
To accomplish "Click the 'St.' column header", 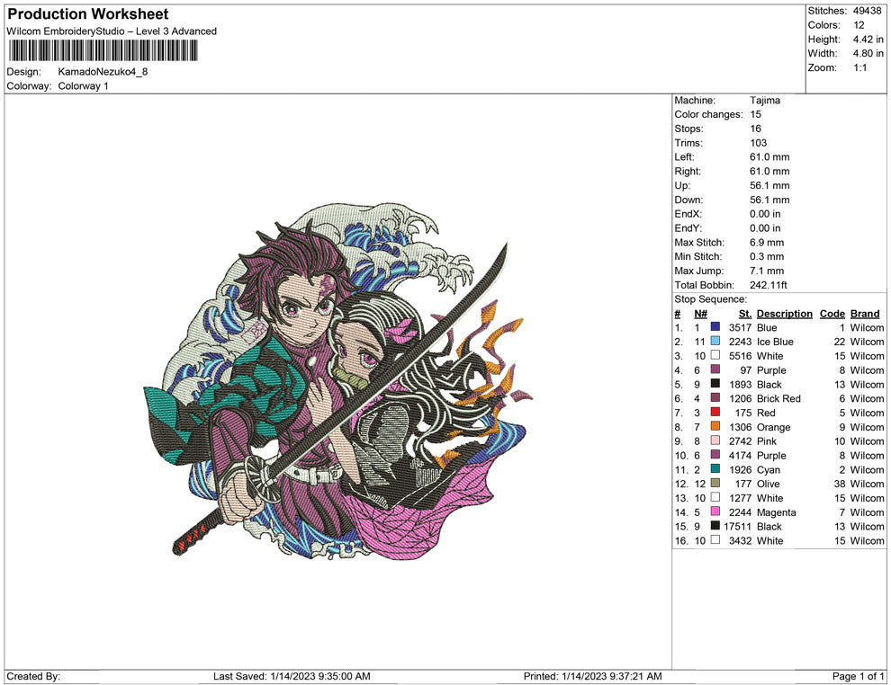I will pos(745,314).
